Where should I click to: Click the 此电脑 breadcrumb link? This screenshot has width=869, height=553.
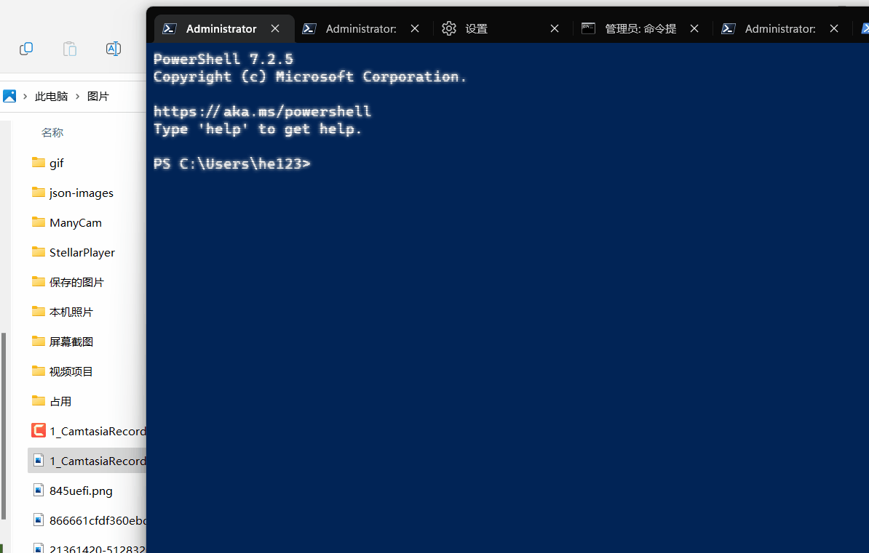[x=51, y=95]
